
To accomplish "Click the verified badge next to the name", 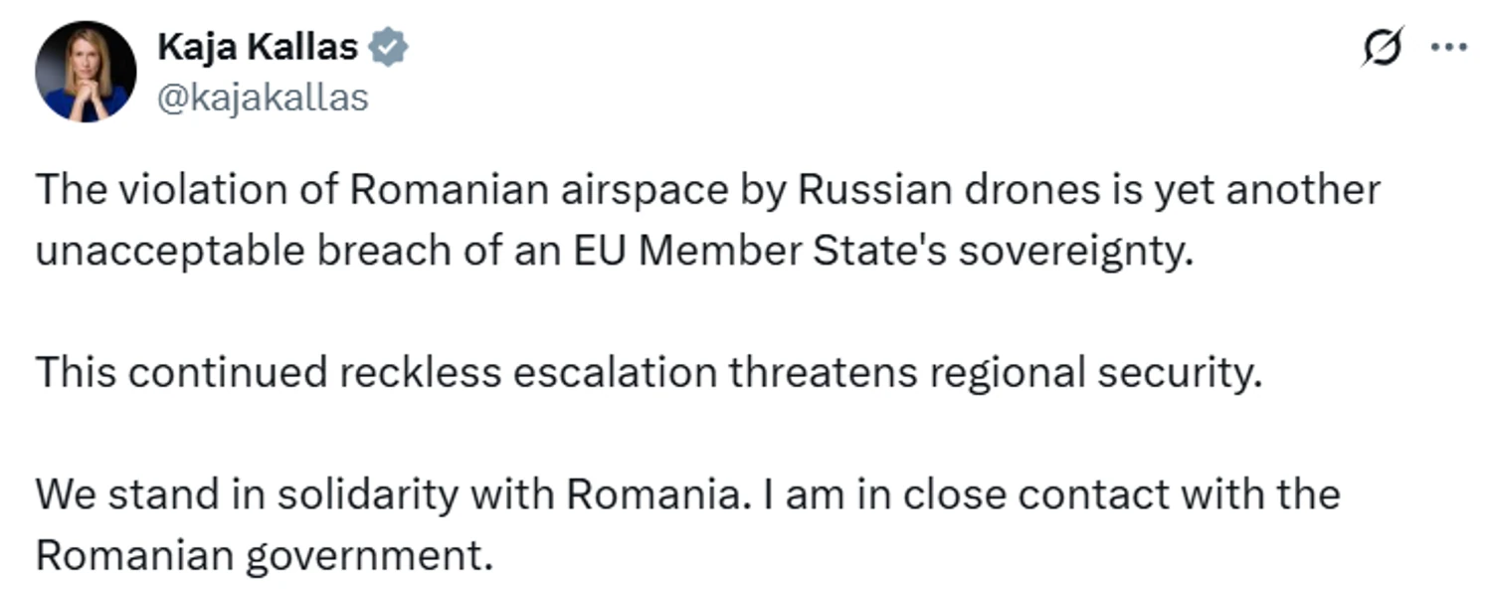I will (389, 48).
